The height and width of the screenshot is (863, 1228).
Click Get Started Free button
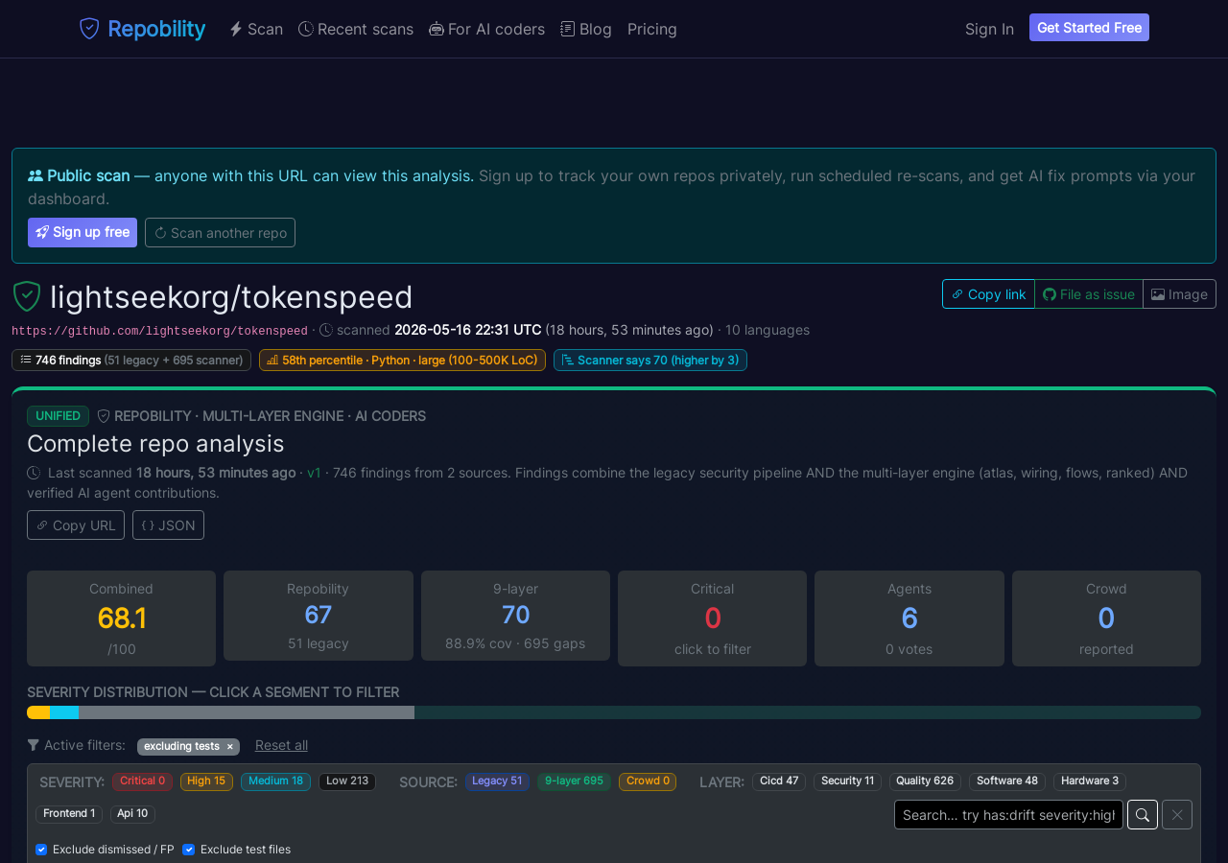pos(1089,28)
